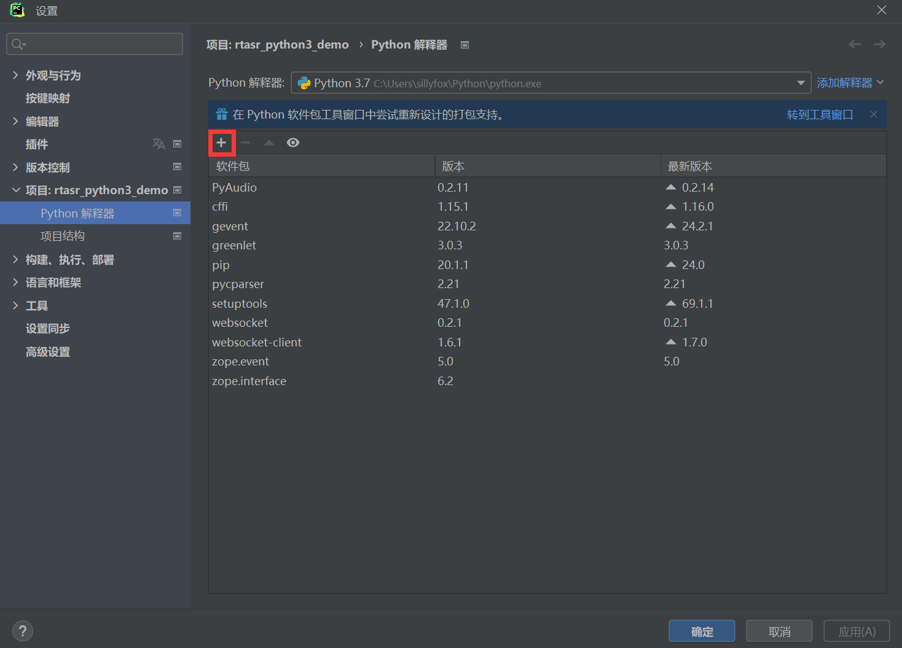Click upgrade arrow next to setuptools 69.1.1
This screenshot has height=648, width=902.
pyautogui.click(x=671, y=303)
